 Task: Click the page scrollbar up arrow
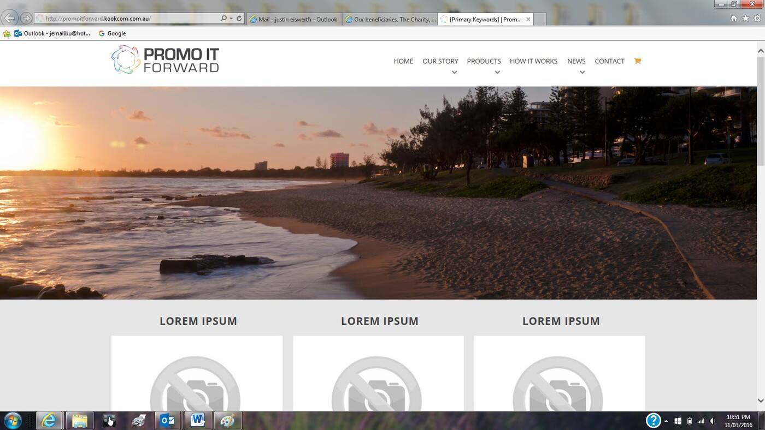pyautogui.click(x=761, y=51)
